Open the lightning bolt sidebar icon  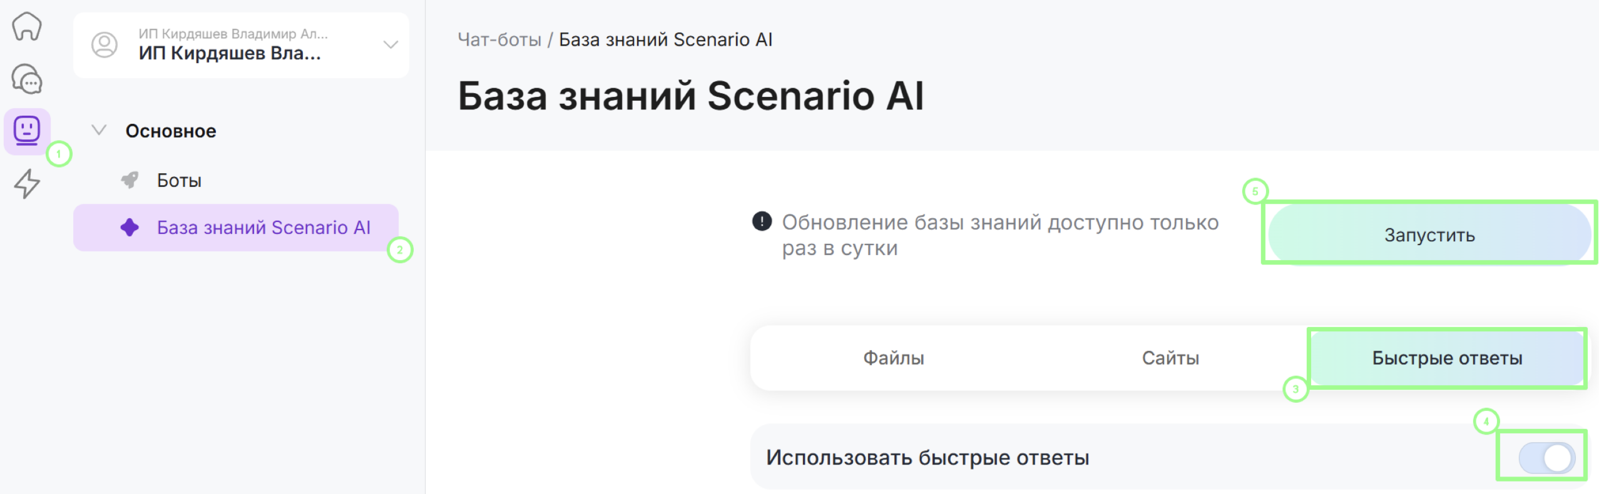point(27,184)
